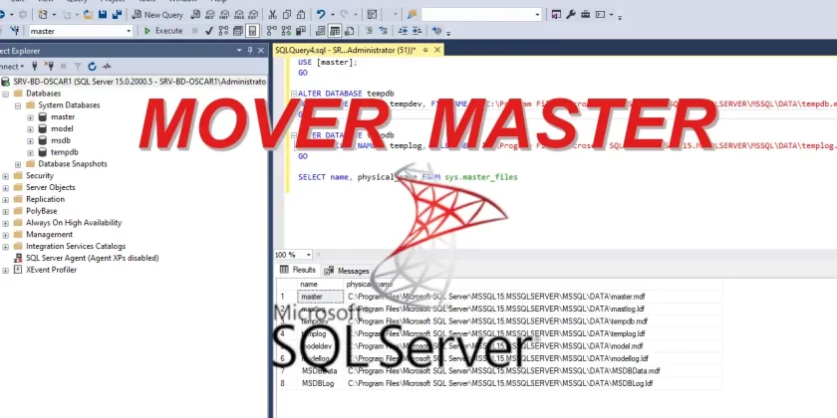Click the DMX query icon
This screenshot has width=837, height=418.
(224, 15)
